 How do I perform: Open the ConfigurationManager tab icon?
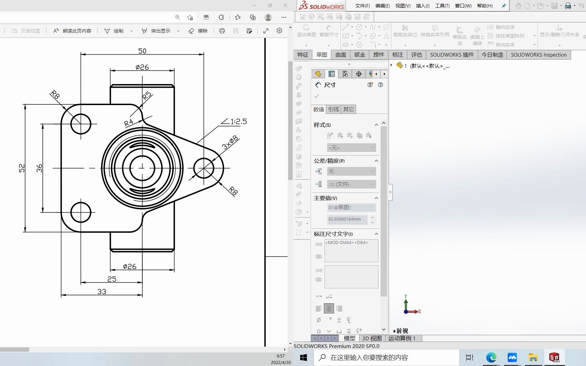click(345, 74)
